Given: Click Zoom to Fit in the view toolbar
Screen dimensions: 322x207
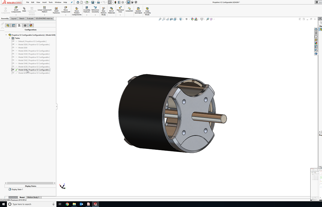Looking at the screenshot, I should pos(160,19).
